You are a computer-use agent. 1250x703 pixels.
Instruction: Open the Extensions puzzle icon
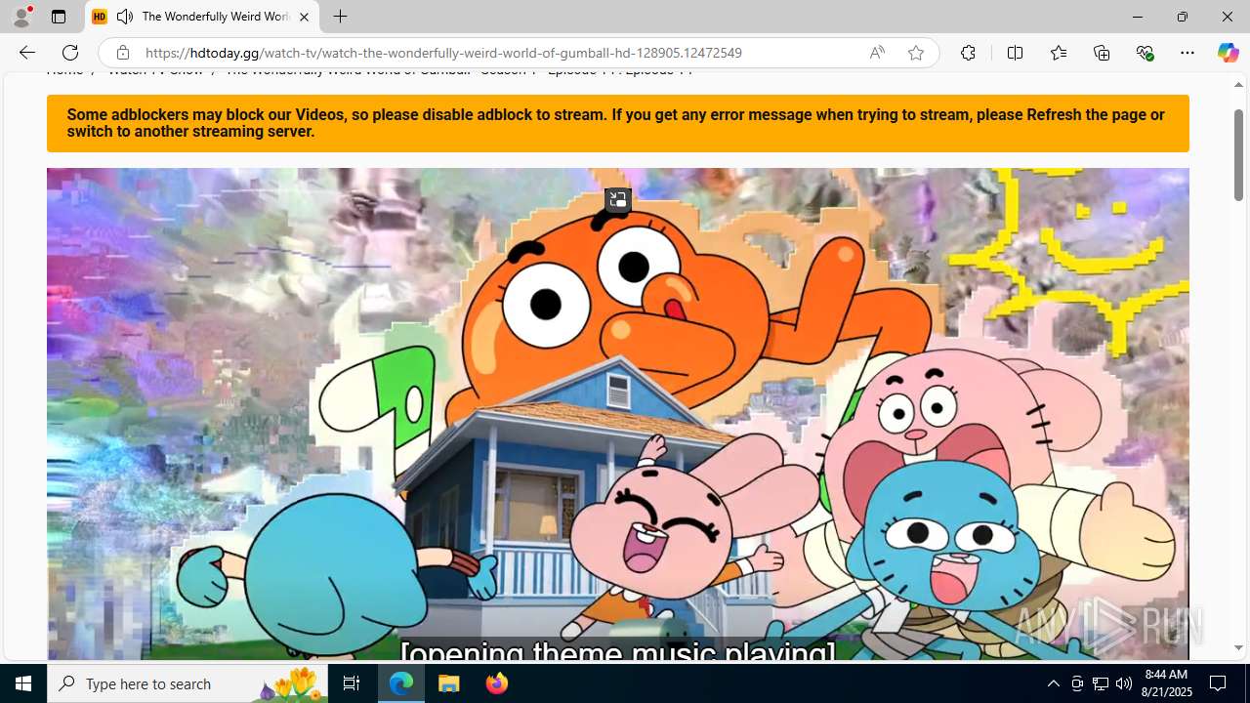tap(968, 53)
